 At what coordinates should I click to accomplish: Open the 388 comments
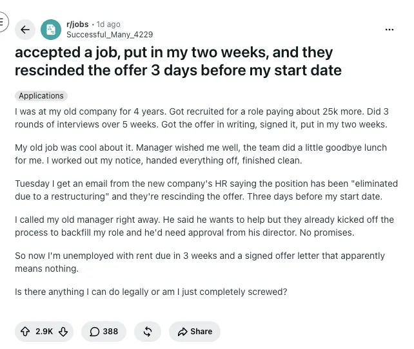click(104, 332)
